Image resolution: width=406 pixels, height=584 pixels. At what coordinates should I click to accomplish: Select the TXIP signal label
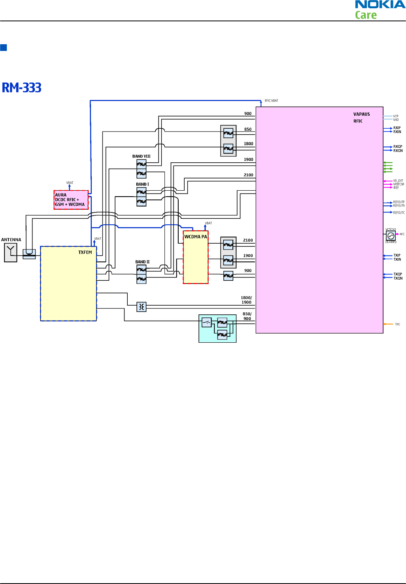click(x=397, y=255)
